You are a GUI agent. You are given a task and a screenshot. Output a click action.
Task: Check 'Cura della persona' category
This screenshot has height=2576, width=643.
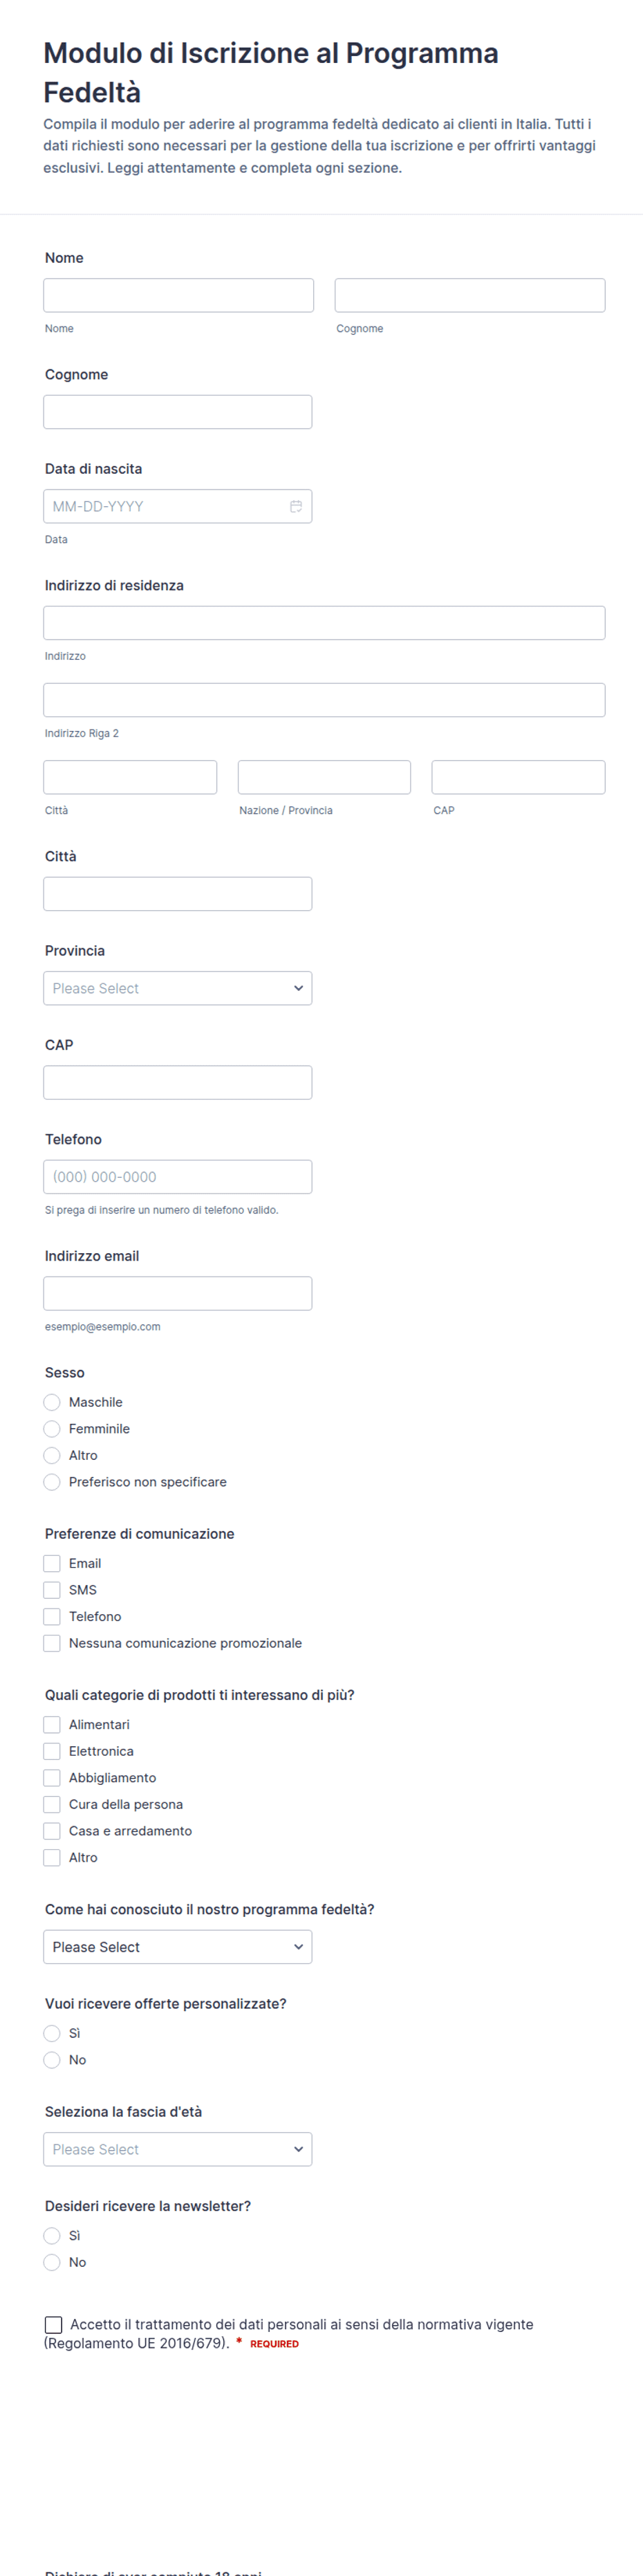(52, 1803)
